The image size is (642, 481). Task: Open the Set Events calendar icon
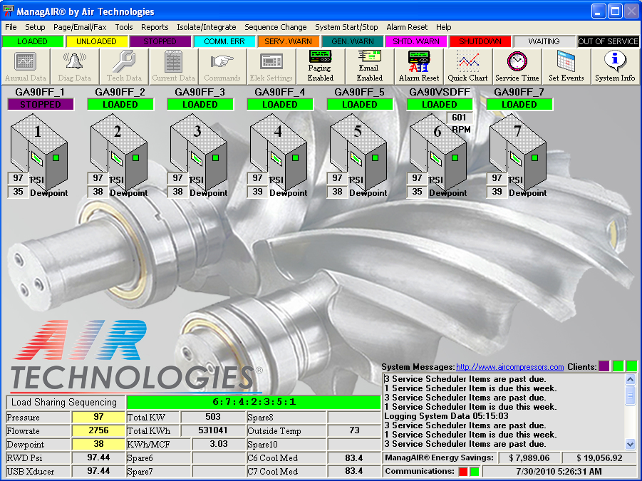coord(566,66)
